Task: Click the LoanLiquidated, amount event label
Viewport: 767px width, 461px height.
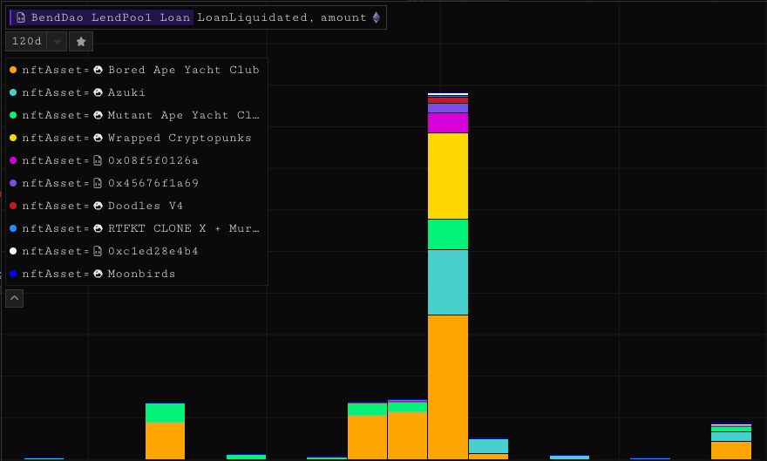Action: tap(282, 17)
